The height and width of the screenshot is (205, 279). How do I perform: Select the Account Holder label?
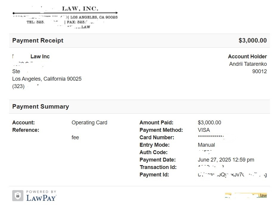(247, 57)
